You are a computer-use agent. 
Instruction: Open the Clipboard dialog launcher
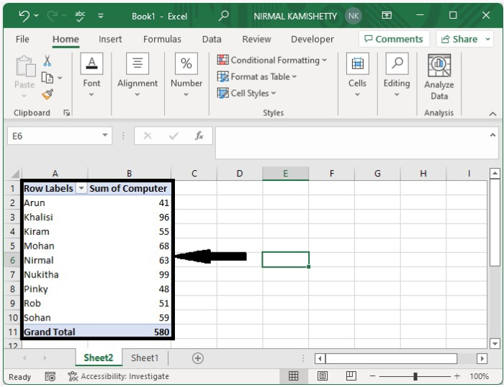[x=66, y=112]
